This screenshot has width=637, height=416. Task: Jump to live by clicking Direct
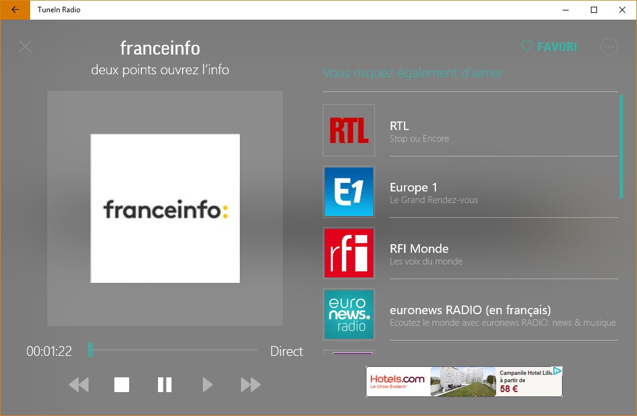click(x=287, y=351)
